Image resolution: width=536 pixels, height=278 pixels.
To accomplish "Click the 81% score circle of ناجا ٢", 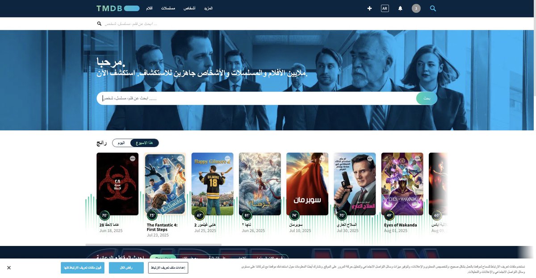I will [247, 215].
